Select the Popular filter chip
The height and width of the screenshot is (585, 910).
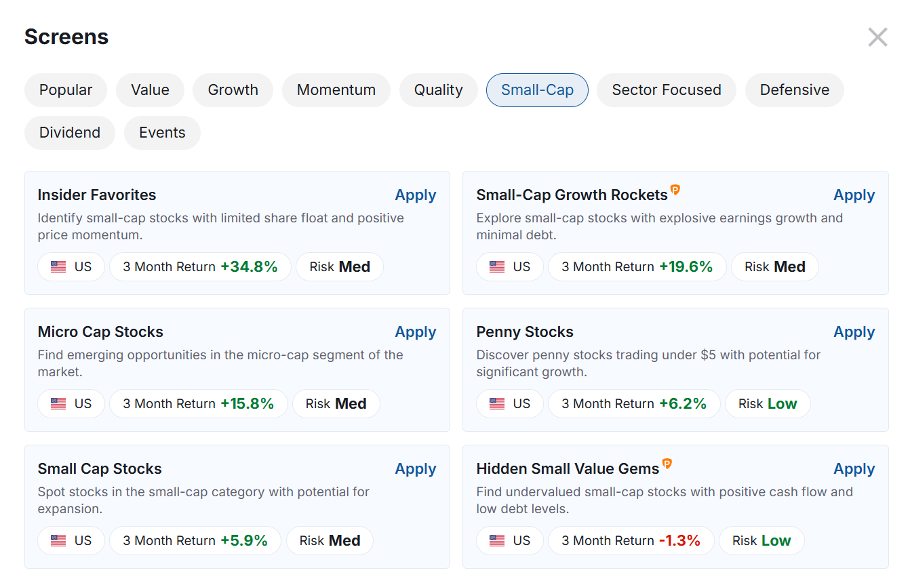(65, 89)
